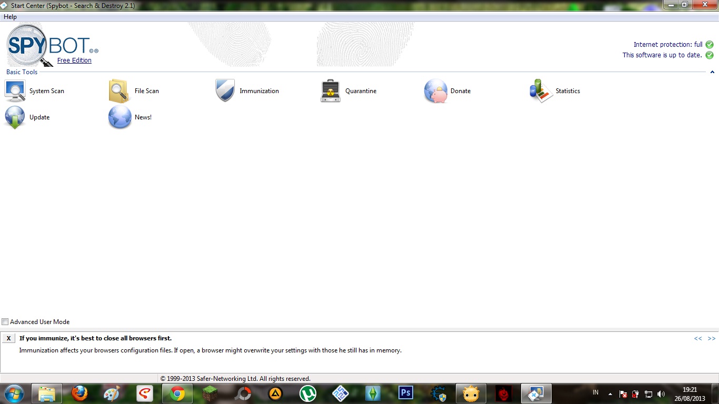Open Paint from the taskbar
This screenshot has width=719, height=404.
[x=112, y=393]
